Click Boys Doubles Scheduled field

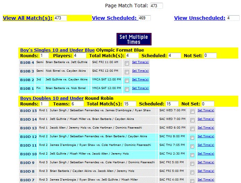(172, 104)
